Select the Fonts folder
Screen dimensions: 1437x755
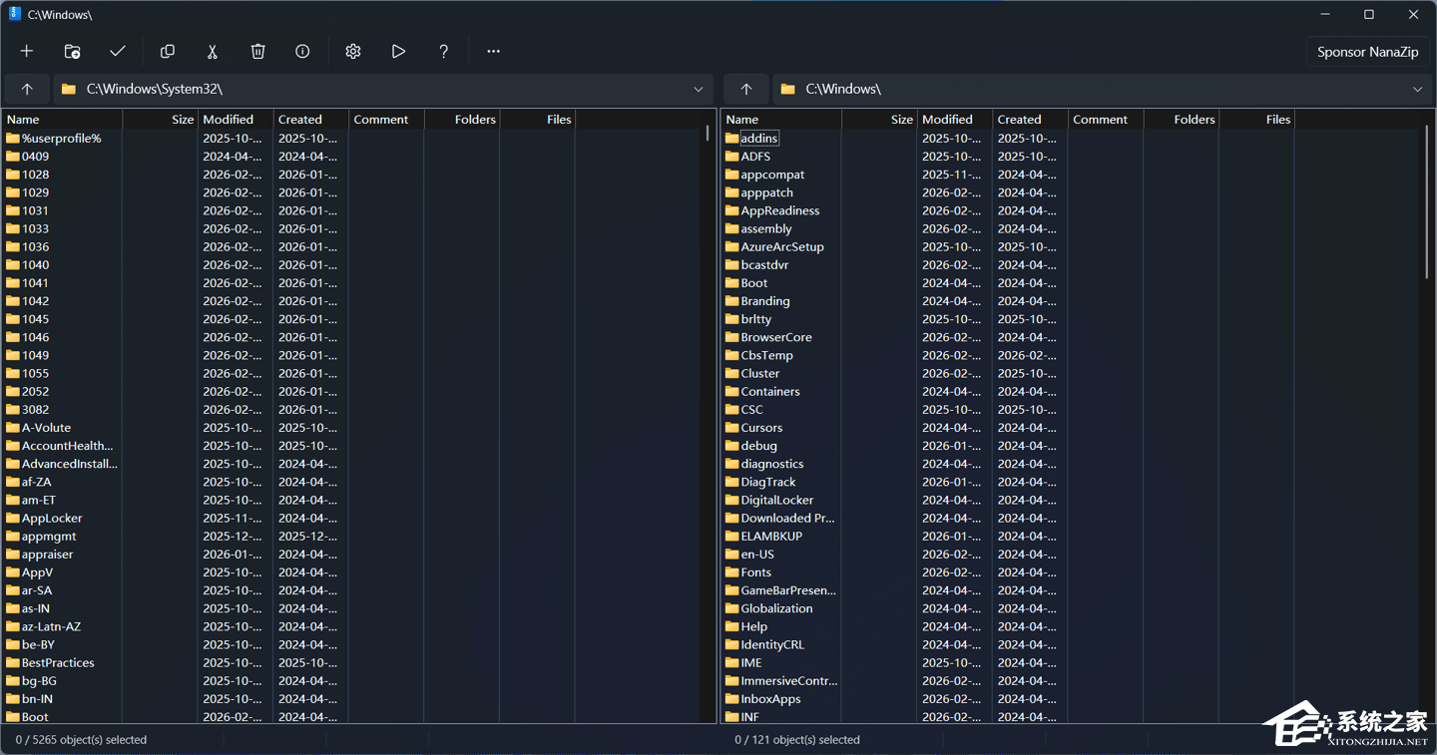click(755, 572)
